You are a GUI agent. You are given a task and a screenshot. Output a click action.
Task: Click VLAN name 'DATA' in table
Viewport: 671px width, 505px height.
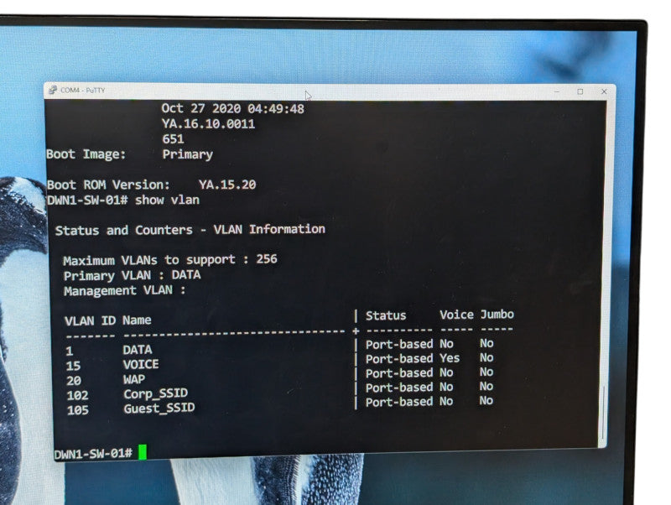click(138, 350)
